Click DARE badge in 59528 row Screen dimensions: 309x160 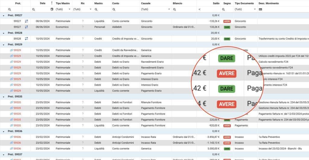(x=227, y=39)
